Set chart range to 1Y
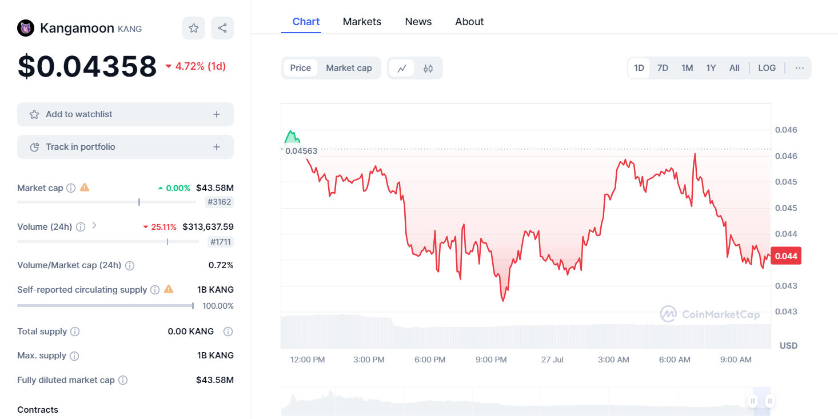The width and height of the screenshot is (838, 419). pos(711,68)
